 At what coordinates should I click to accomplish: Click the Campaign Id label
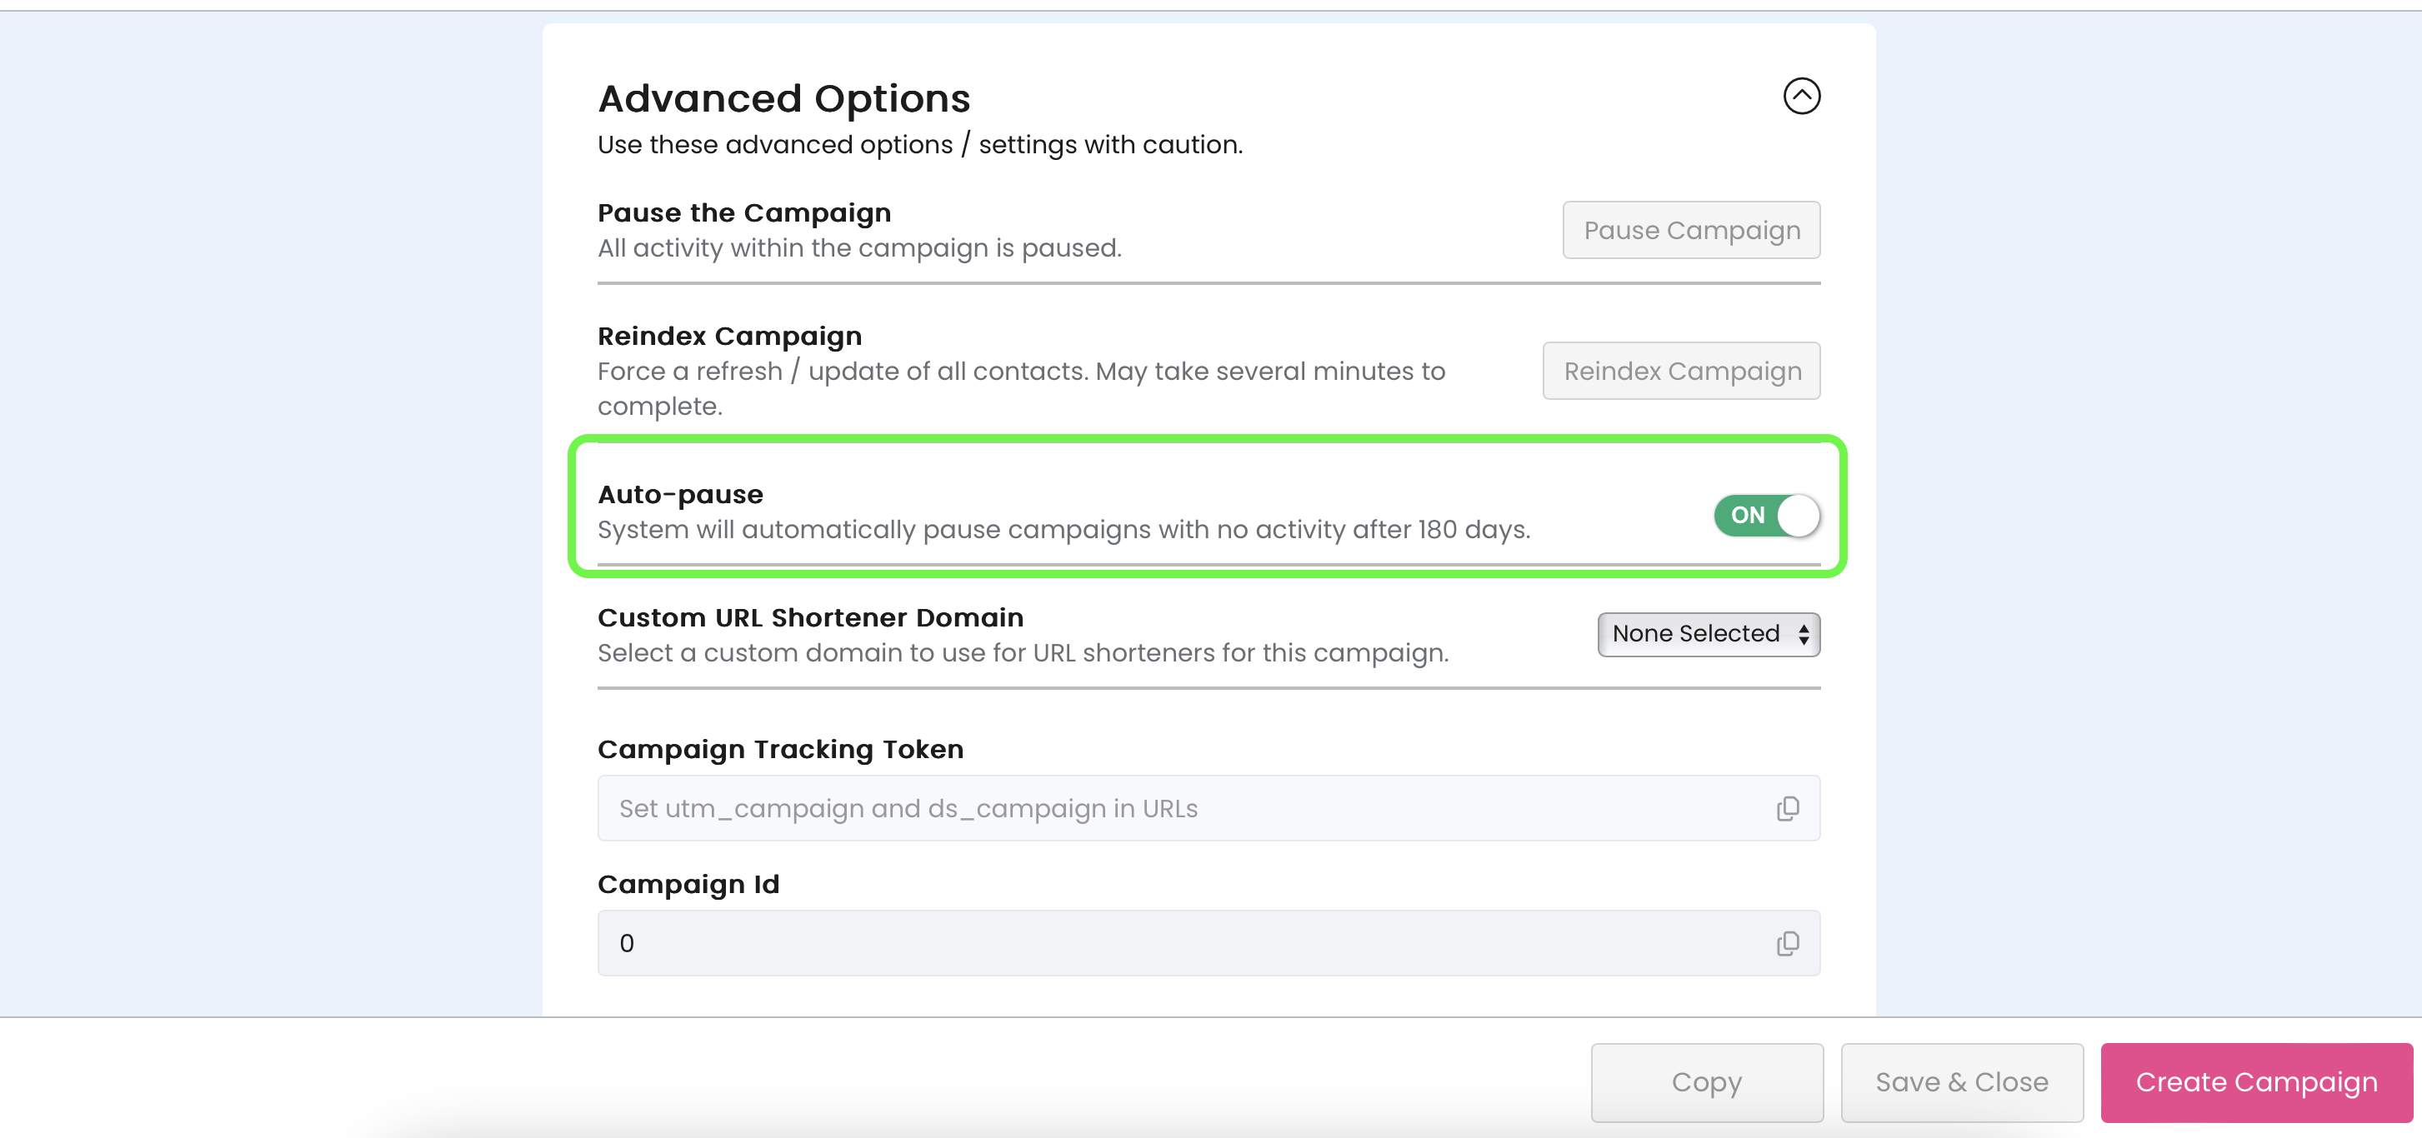[x=688, y=884]
